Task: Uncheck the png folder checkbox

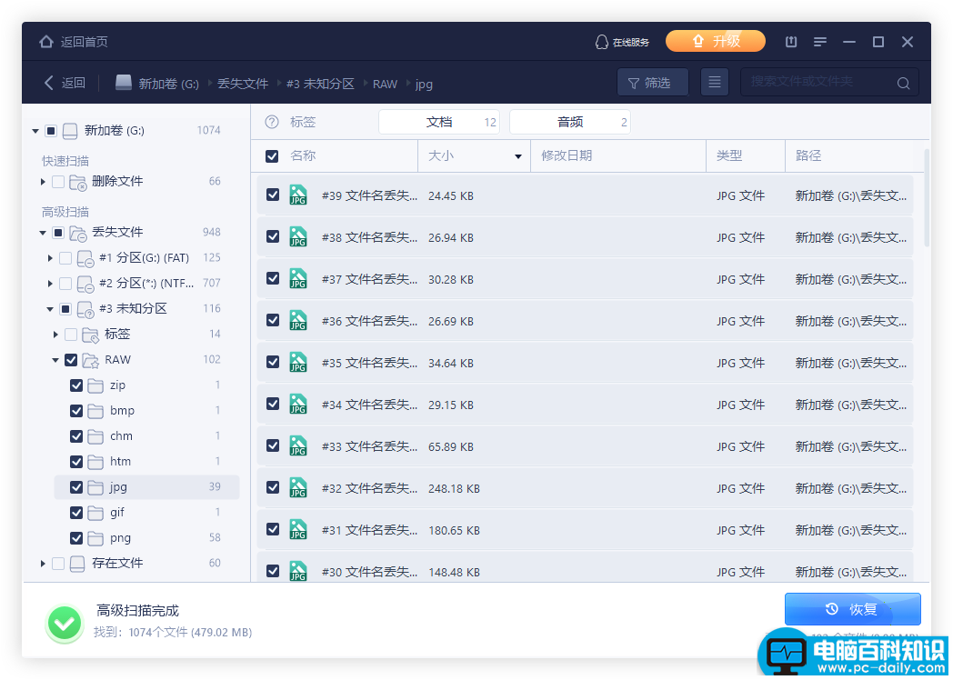Action: click(76, 538)
